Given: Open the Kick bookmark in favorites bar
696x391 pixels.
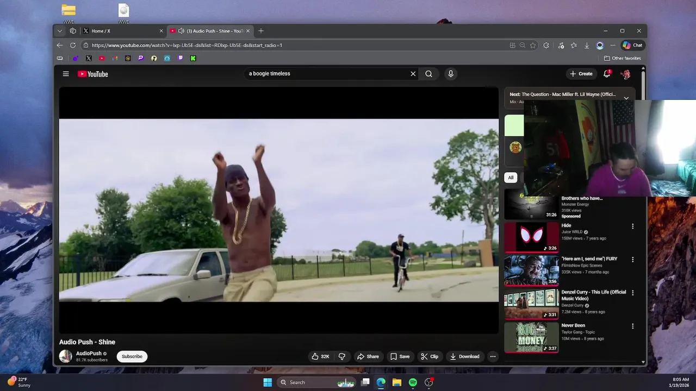Looking at the screenshot, I should (x=193, y=58).
